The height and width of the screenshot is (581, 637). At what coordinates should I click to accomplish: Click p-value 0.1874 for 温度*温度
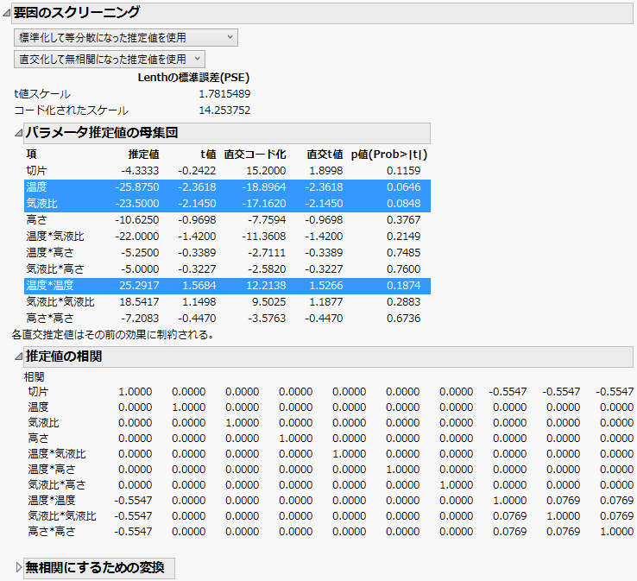tap(403, 286)
